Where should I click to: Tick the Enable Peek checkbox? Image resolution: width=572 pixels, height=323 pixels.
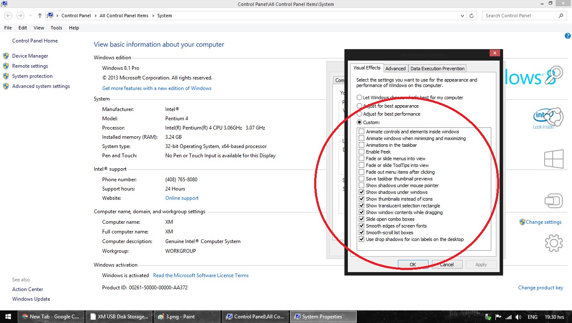(361, 152)
